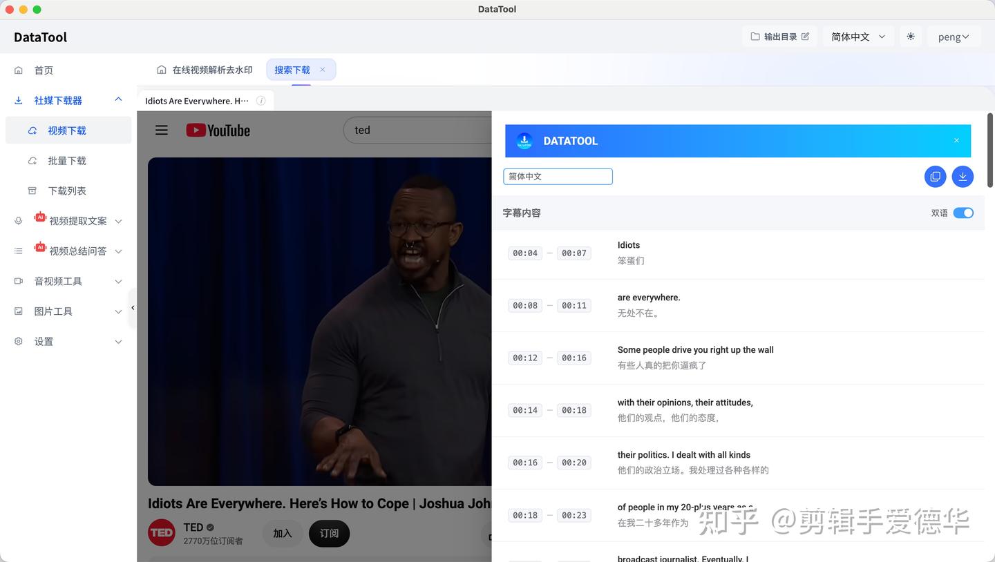This screenshot has height=562, width=995.
Task: Click the DATATOOL logo icon in banner
Action: pos(524,141)
